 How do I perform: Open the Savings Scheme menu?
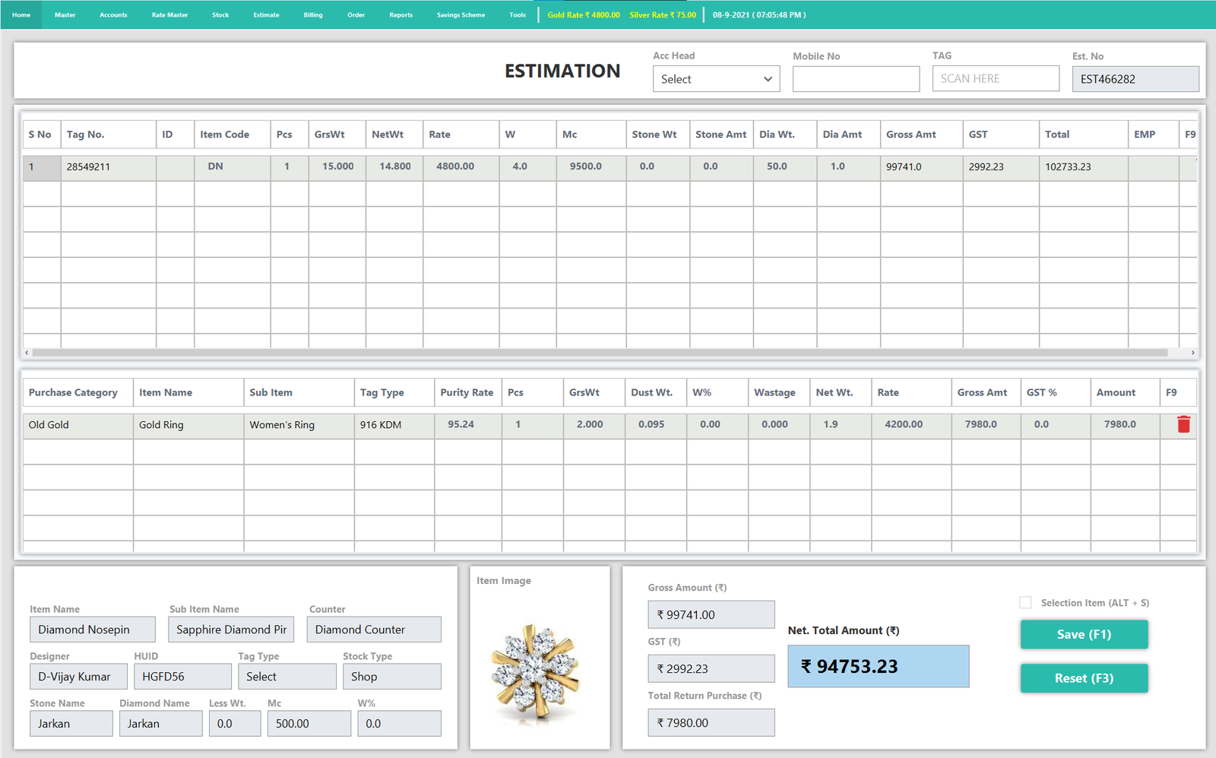(x=461, y=14)
